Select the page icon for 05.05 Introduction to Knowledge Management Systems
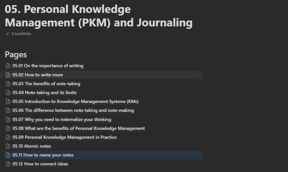This screenshot has height=172, width=288. (x=8, y=101)
